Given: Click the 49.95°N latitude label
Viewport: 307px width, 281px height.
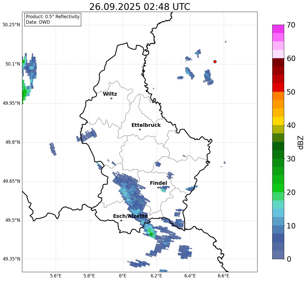Looking at the screenshot, I should pos(11,103).
